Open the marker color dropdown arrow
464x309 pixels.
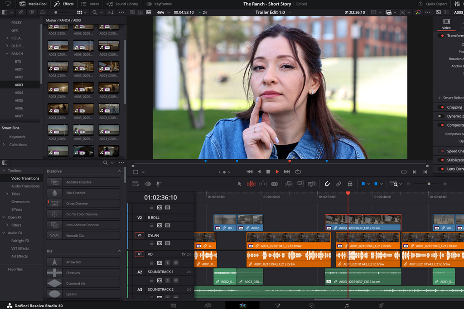point(382,184)
